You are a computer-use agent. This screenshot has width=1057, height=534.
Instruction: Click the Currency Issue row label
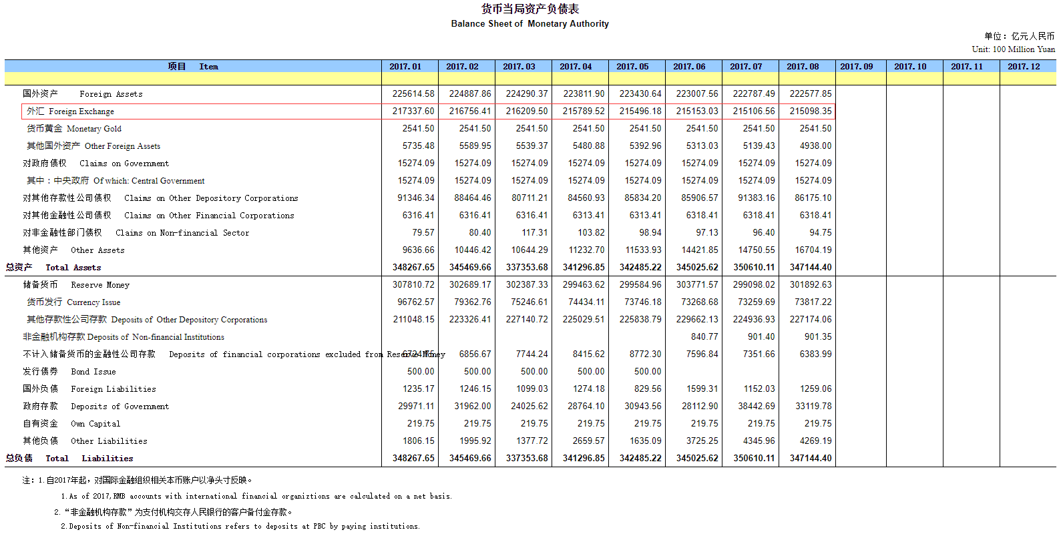pyautogui.click(x=73, y=302)
